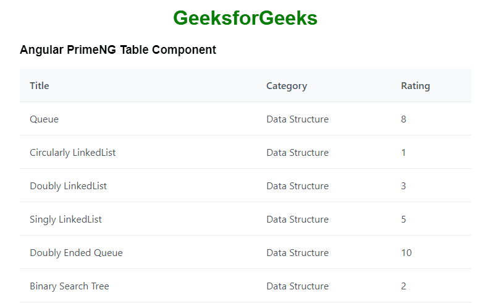The image size is (493, 303).
Task: Click Data Structure in Binary Search Tree row
Action: click(298, 286)
